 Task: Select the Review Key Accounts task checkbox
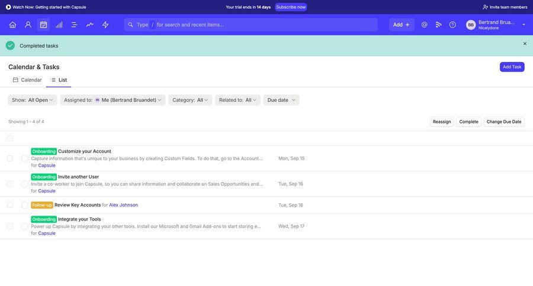point(9,205)
